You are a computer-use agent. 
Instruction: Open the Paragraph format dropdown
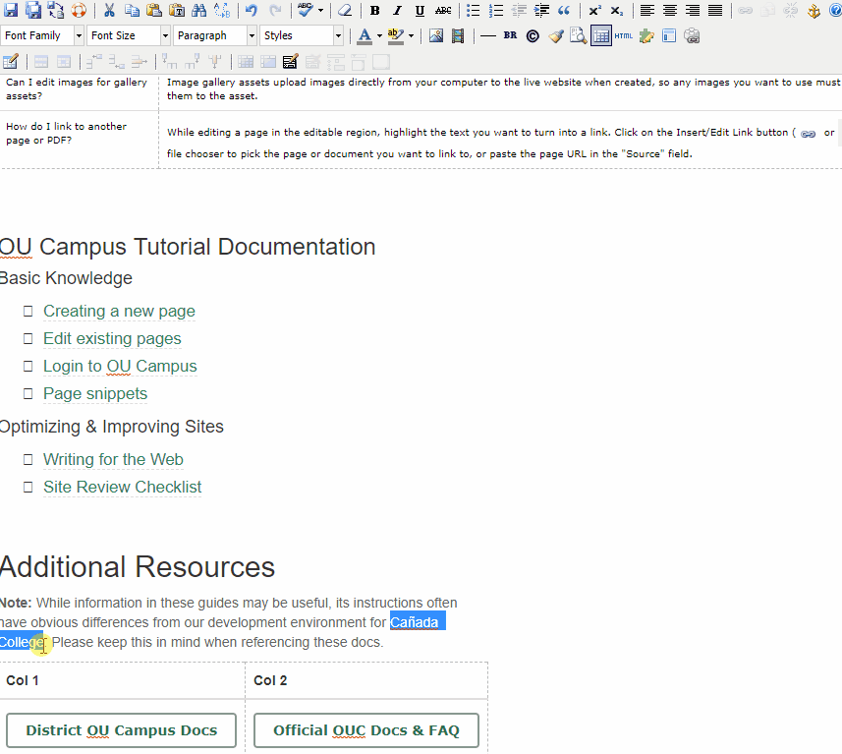pos(215,35)
